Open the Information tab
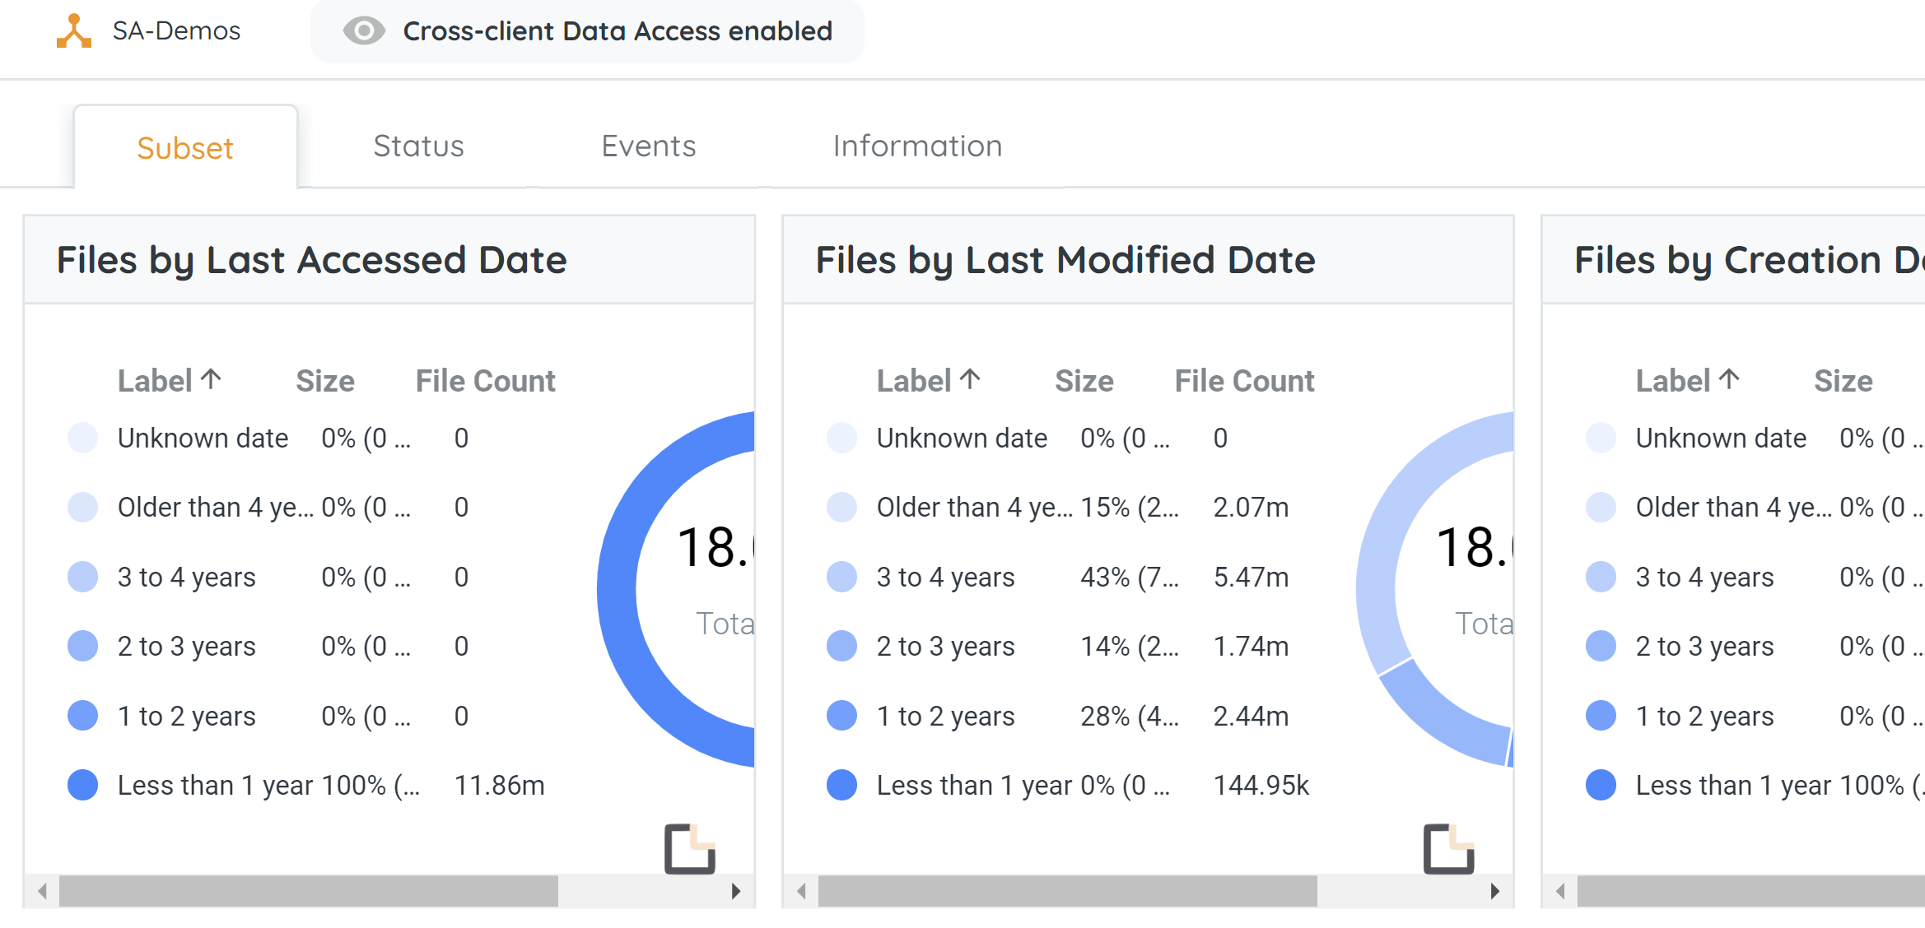This screenshot has width=1925, height=928. click(x=917, y=146)
